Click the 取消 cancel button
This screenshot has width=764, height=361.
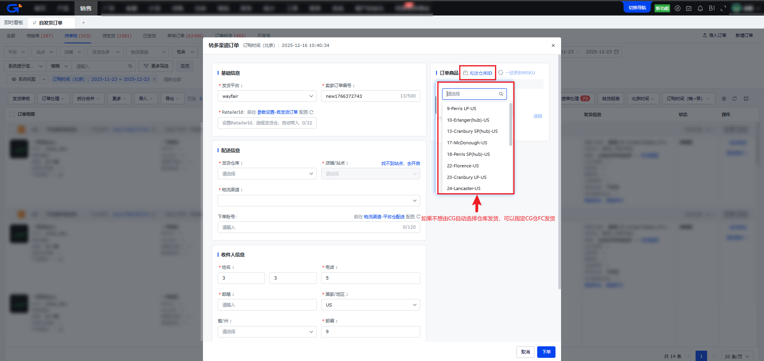pos(526,352)
